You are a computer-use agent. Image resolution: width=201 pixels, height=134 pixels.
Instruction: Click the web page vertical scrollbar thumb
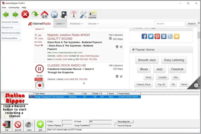tap(199, 35)
